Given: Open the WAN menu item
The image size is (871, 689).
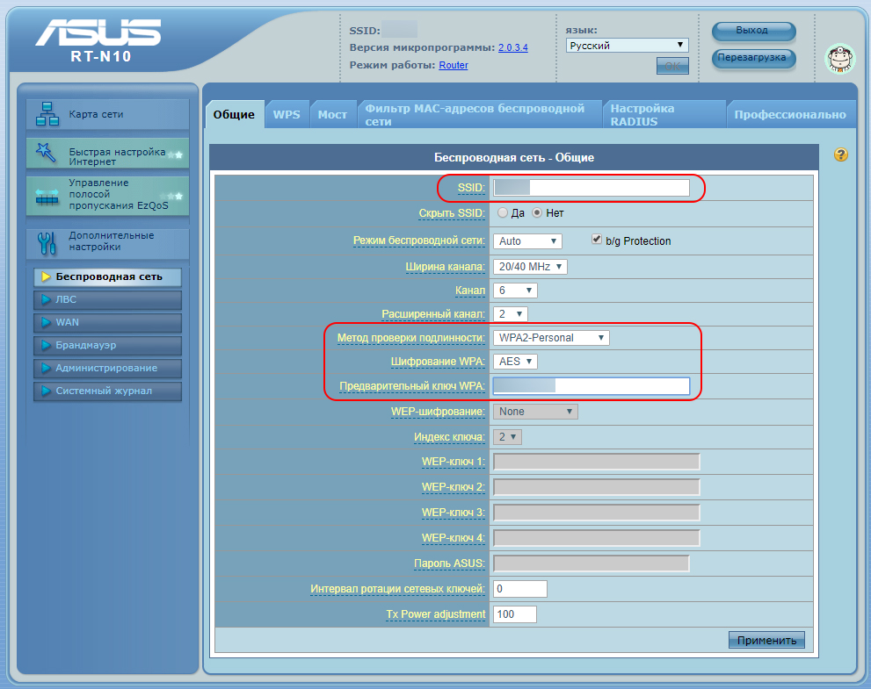Looking at the screenshot, I should coord(108,322).
